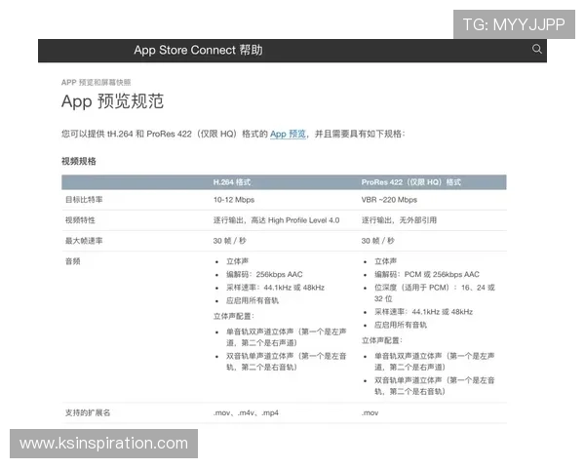Click the 目标比特率 row label
Image resolution: width=585 pixels, height=468 pixels.
click(x=84, y=200)
